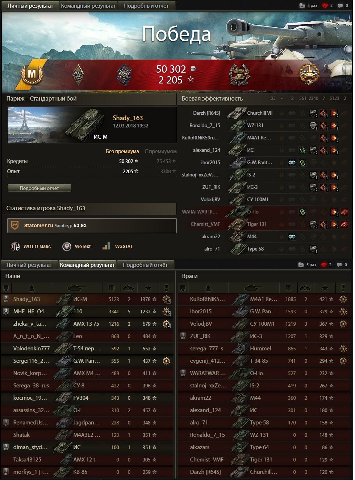The height and width of the screenshot is (480, 355).
Task: Sort allies by the player column header
Action: pyautogui.click(x=32, y=288)
